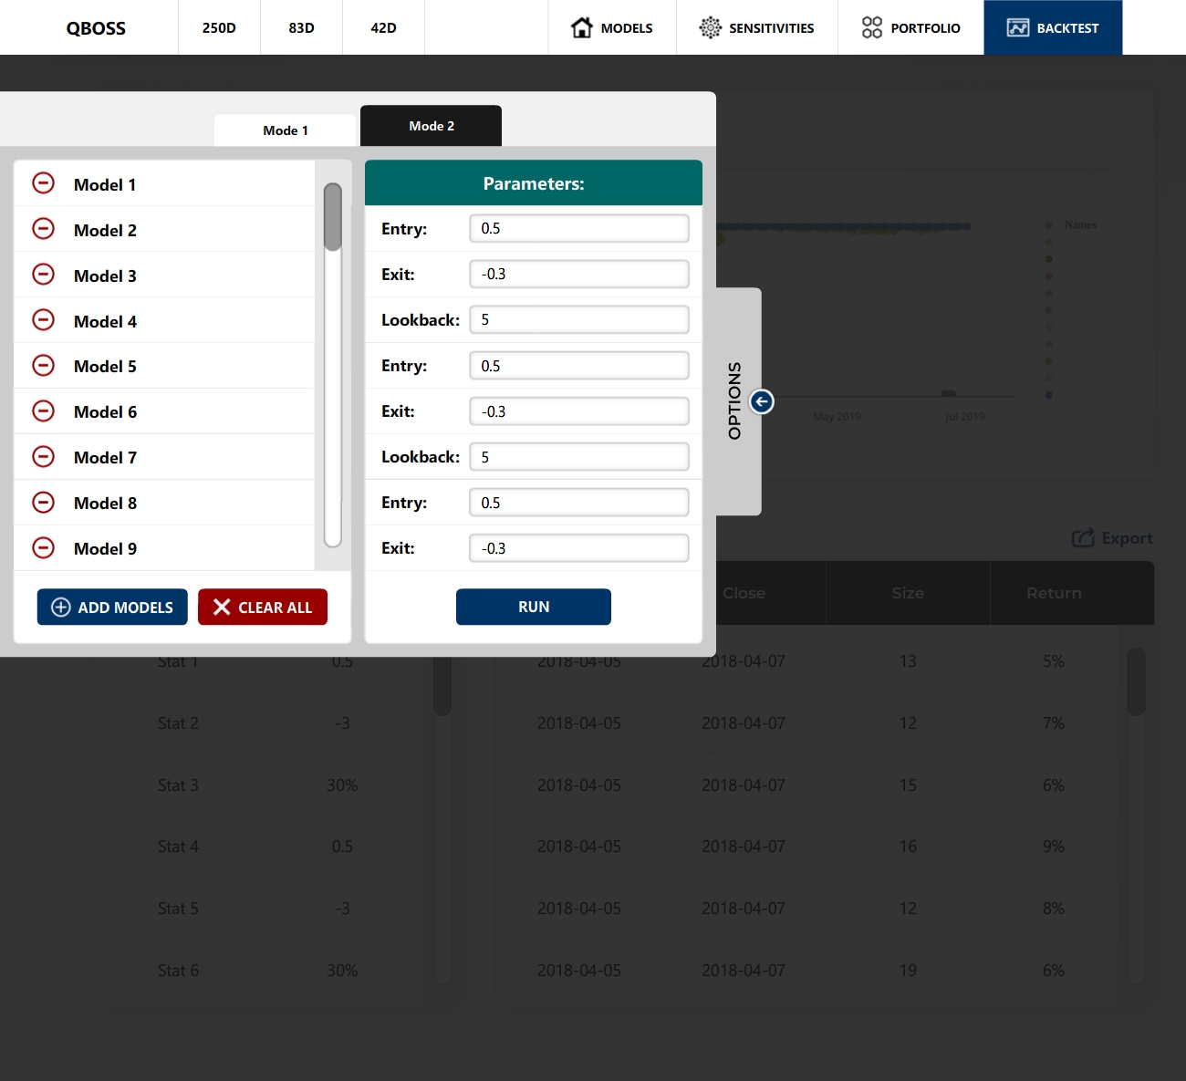Image resolution: width=1186 pixels, height=1081 pixels.
Task: Select the Backtest page
Action: pyautogui.click(x=1053, y=27)
